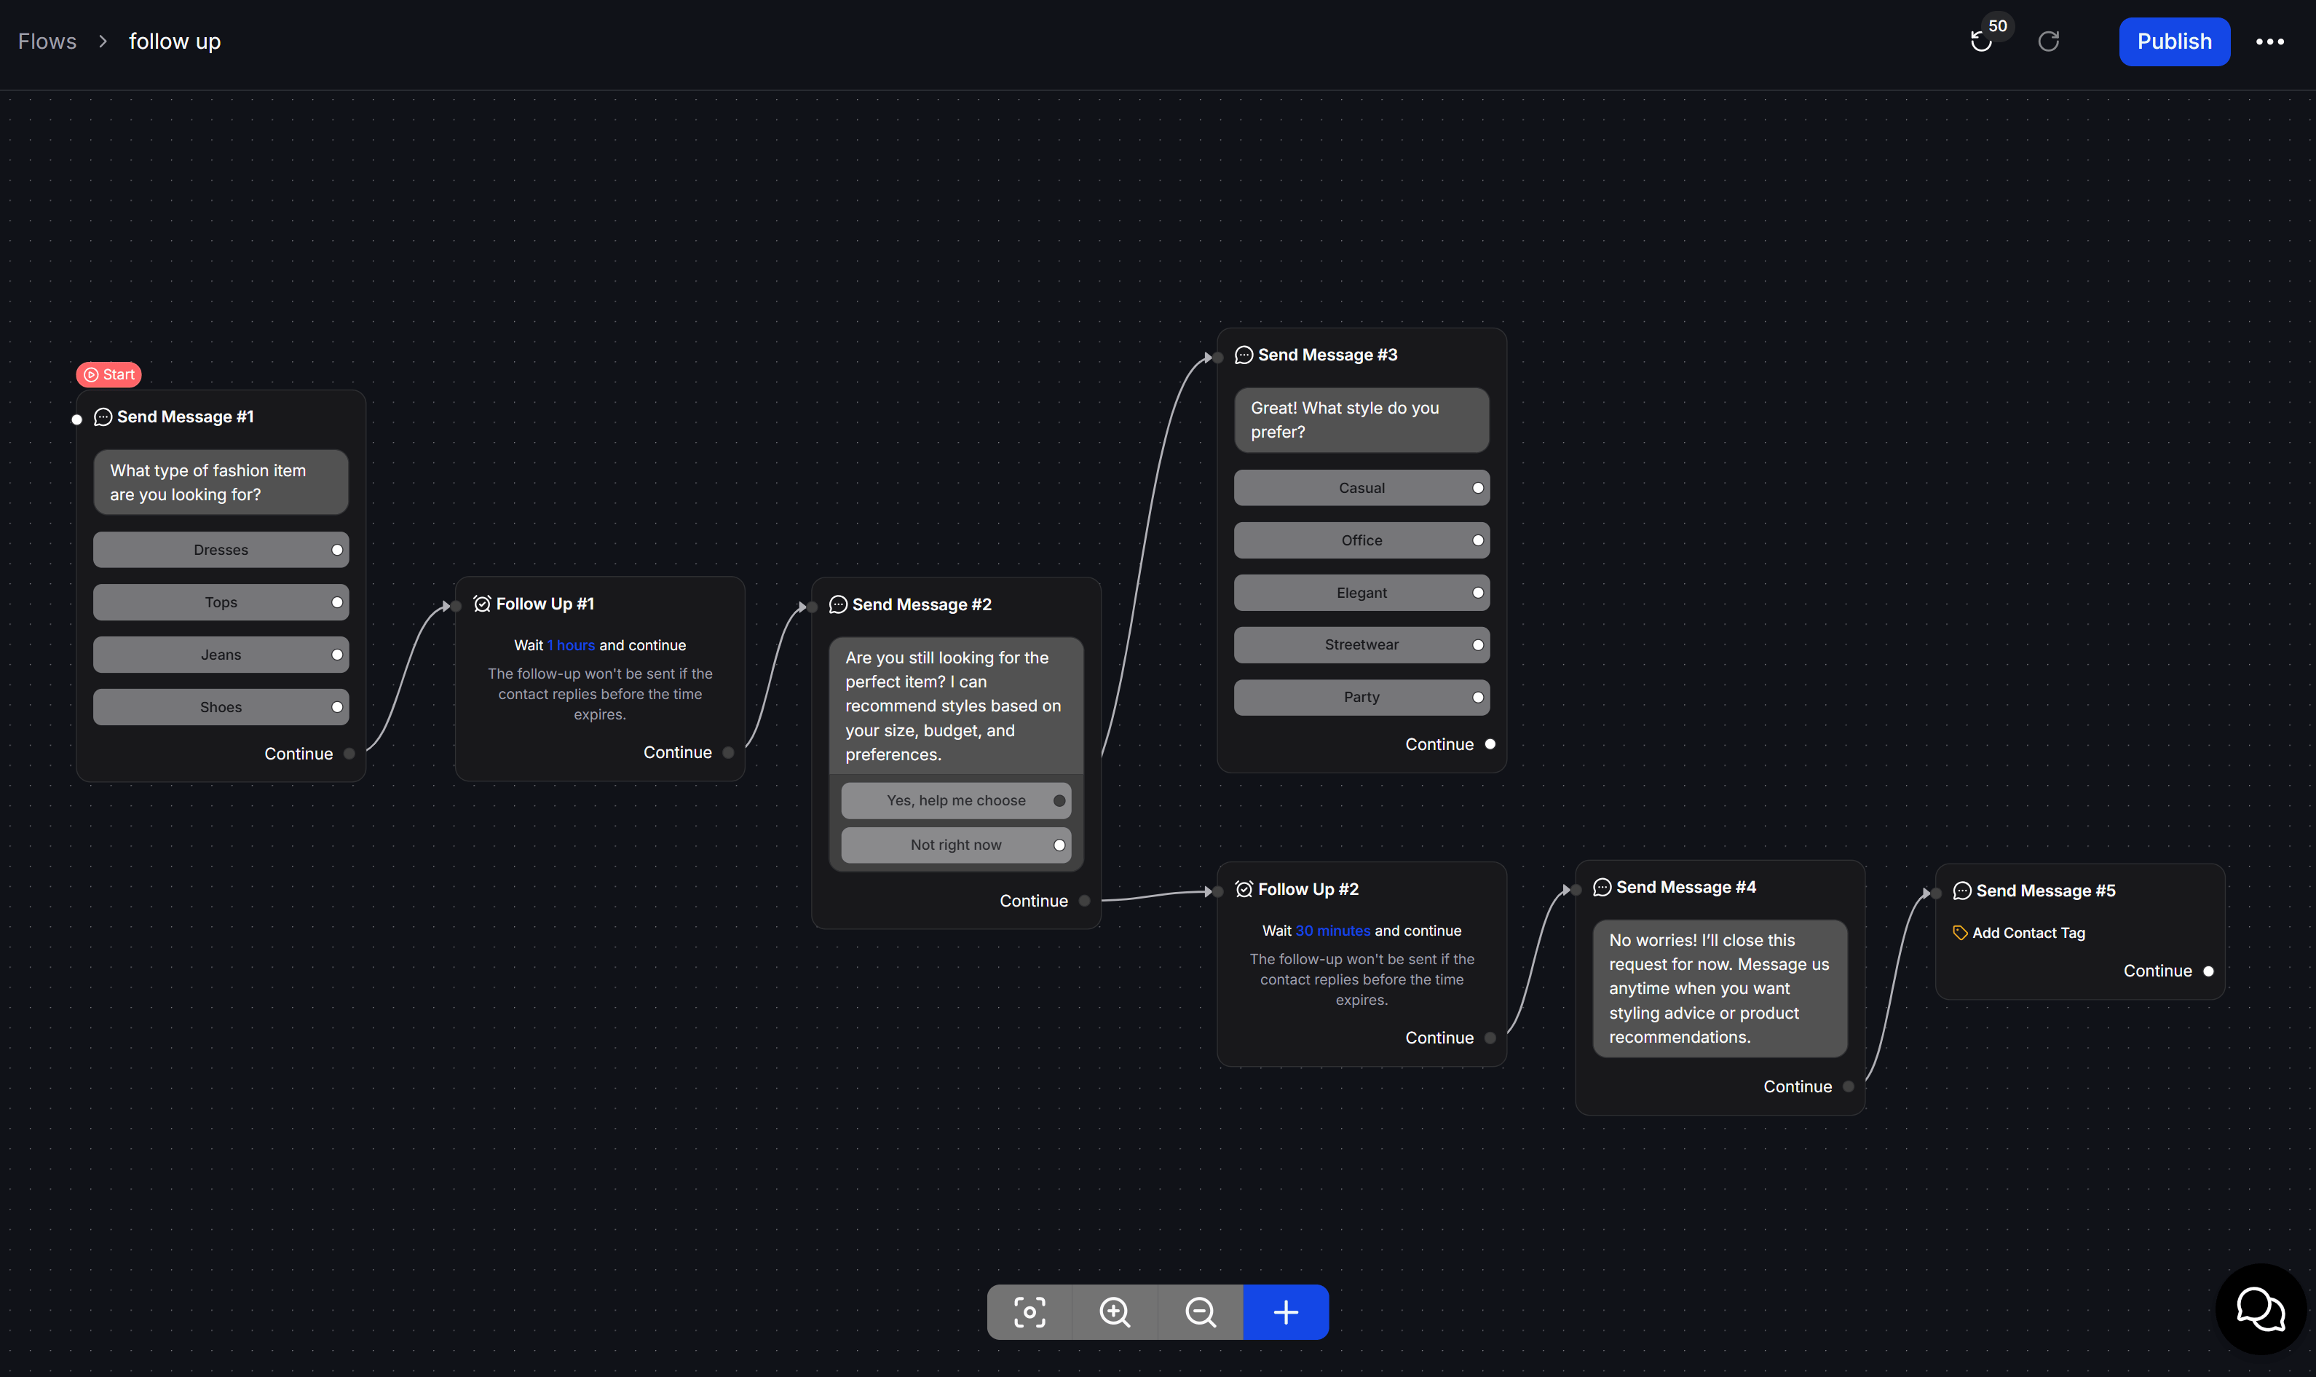2316x1377 pixels.
Task: Click the Send Message #1 Continue connector dot
Action: 349,754
